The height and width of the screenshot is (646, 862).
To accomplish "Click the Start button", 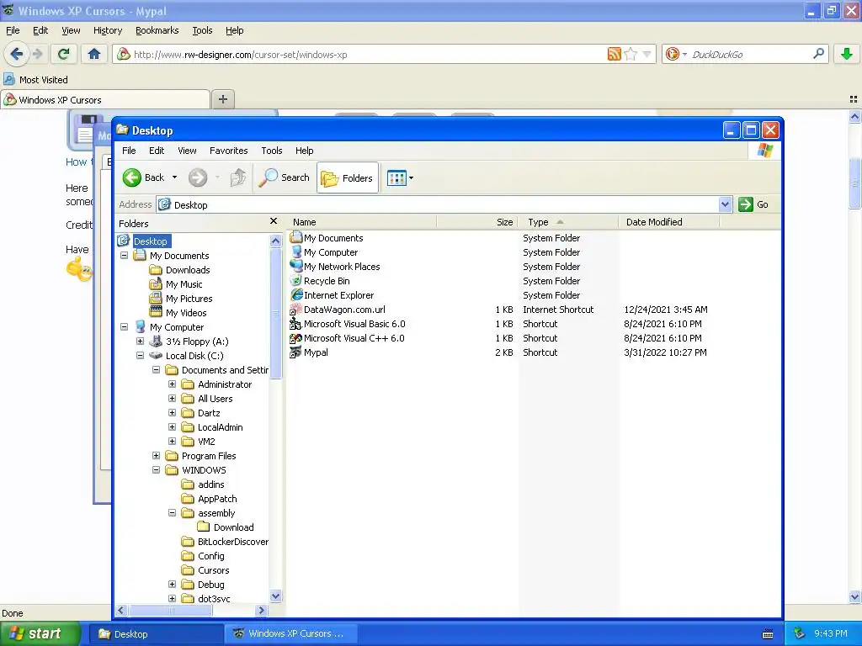I will [x=40, y=633].
